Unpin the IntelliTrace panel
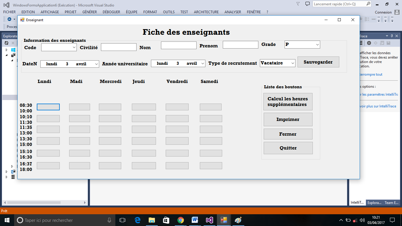The image size is (402, 226). (x=392, y=36)
